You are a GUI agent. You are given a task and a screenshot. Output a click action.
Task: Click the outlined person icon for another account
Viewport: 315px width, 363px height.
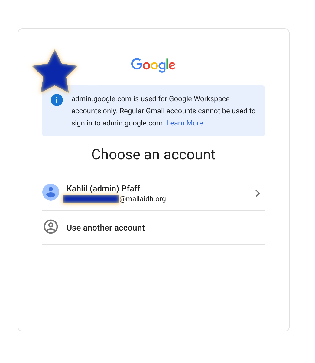51,227
